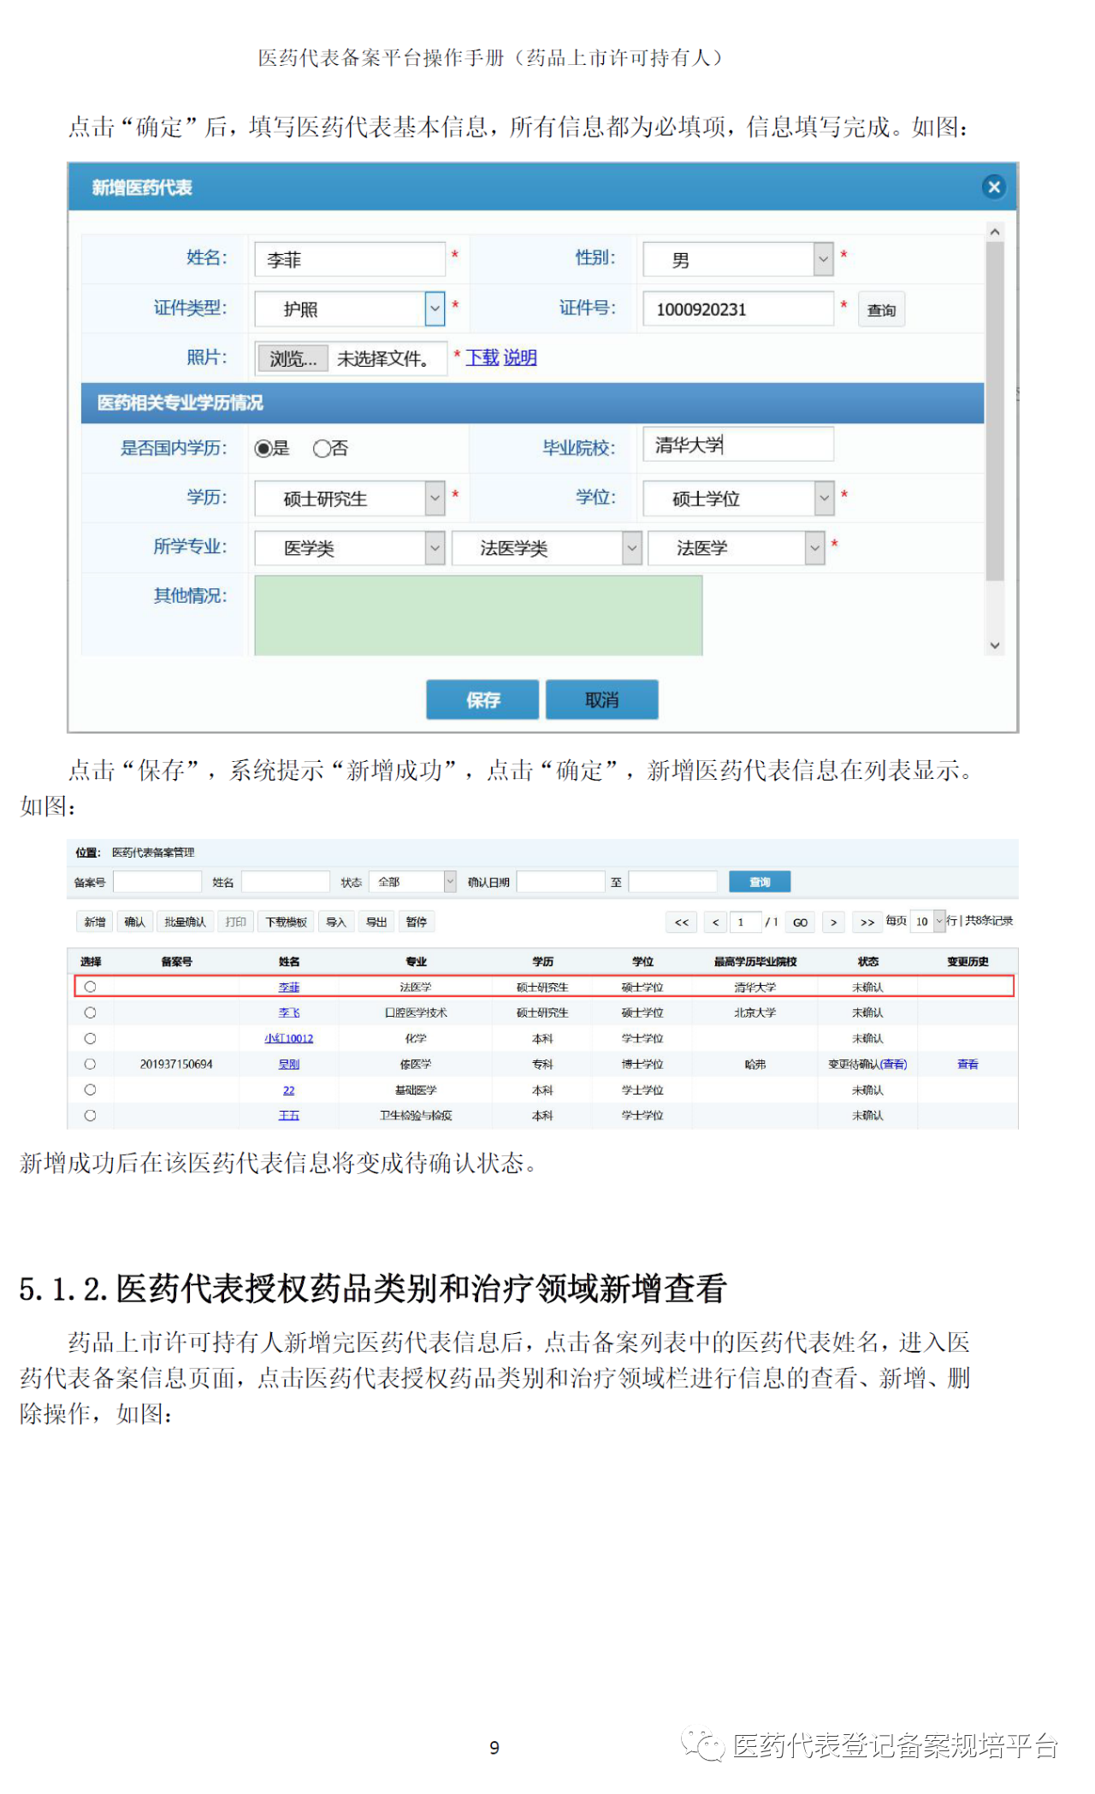
Task: Open 下载 photo link
Action: click(x=482, y=357)
